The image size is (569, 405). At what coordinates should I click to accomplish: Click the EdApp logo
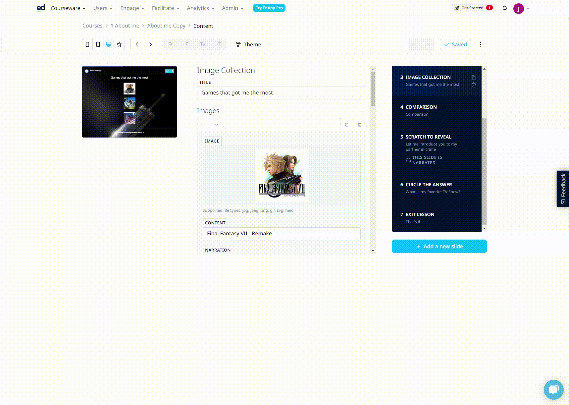click(41, 8)
